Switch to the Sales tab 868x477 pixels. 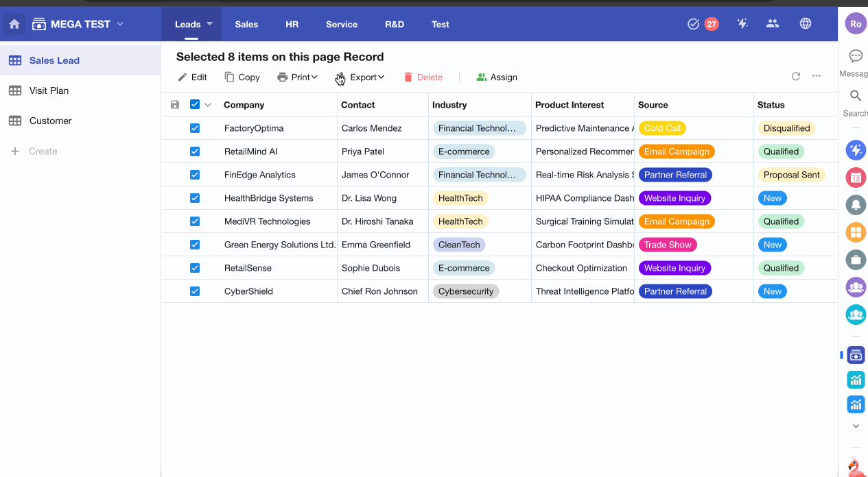click(246, 24)
